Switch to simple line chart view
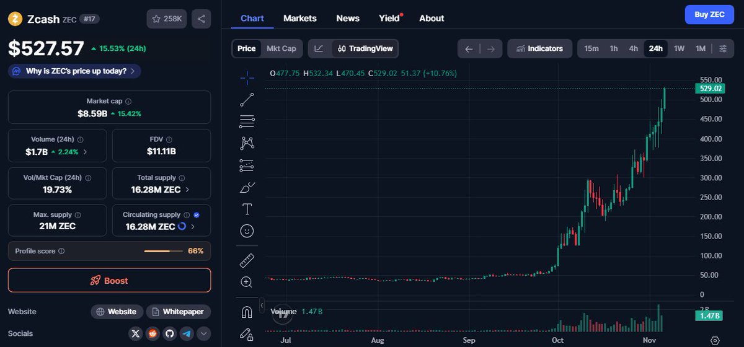Image resolution: width=744 pixels, height=347 pixels. coord(319,48)
